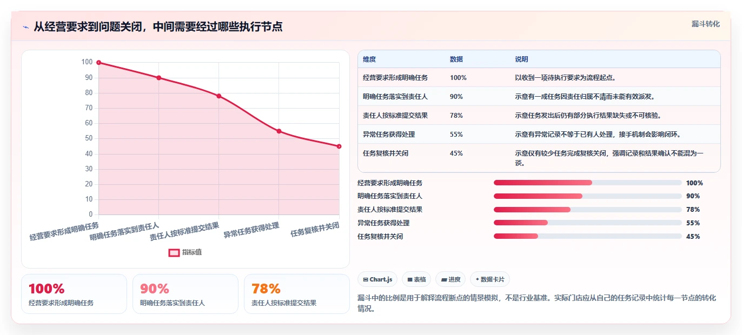Click the lightning icon before the page title
Screen dimensions: 742x335
pos(26,27)
